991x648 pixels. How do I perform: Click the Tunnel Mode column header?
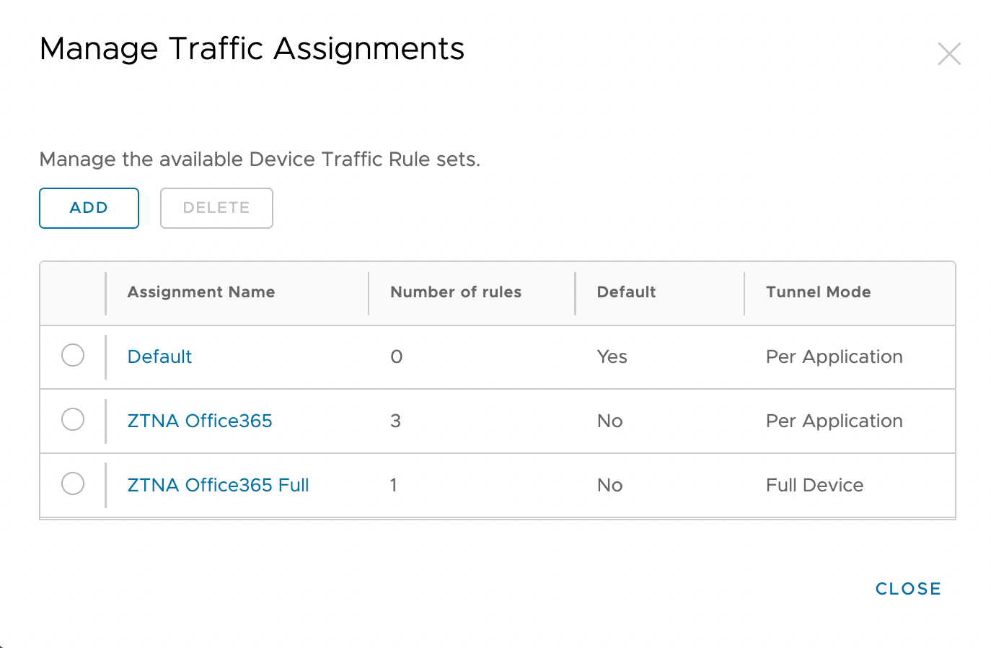[819, 292]
